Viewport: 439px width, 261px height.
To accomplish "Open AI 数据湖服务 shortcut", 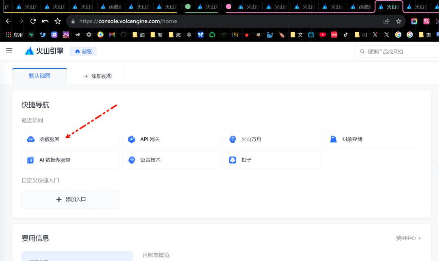I will 71,160.
